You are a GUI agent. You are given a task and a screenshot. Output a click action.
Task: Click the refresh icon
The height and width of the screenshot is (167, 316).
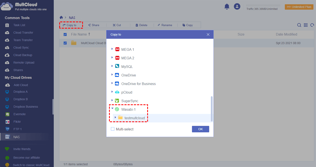pyautogui.click(x=312, y=25)
